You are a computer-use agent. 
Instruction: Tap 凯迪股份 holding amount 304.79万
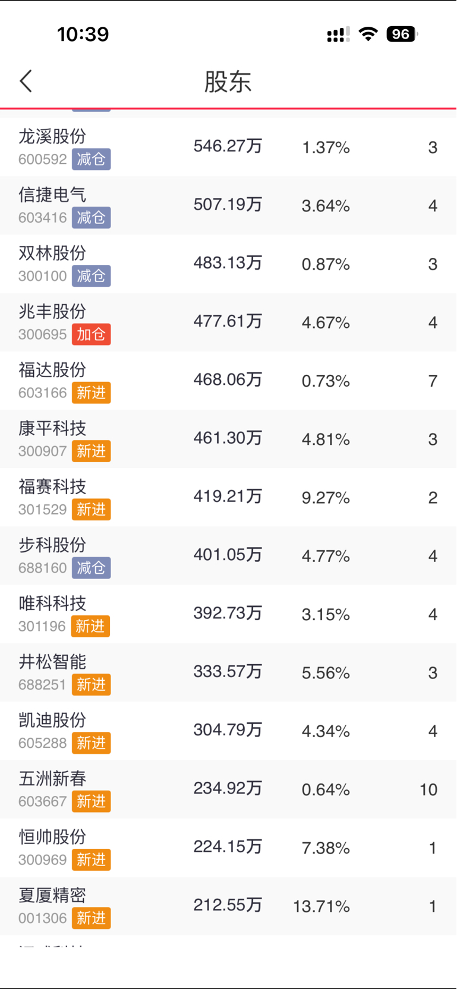click(x=228, y=730)
